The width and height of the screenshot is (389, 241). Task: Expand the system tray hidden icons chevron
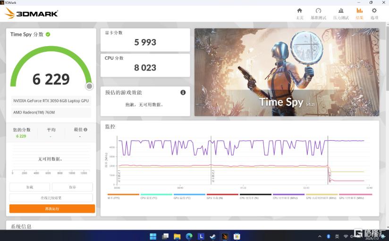click(x=320, y=236)
